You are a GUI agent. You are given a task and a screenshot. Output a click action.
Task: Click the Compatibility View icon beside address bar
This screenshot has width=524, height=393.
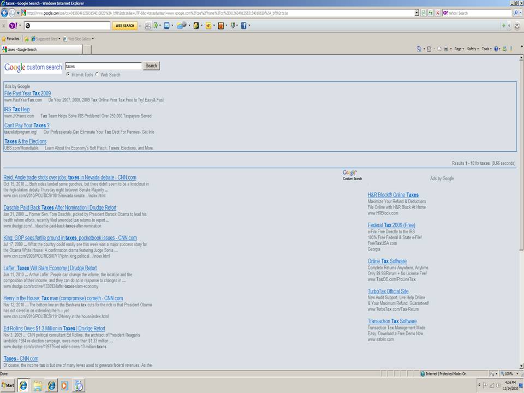[424, 13]
